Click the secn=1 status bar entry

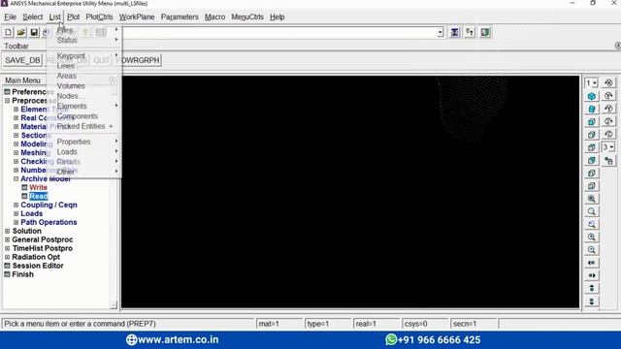point(474,324)
